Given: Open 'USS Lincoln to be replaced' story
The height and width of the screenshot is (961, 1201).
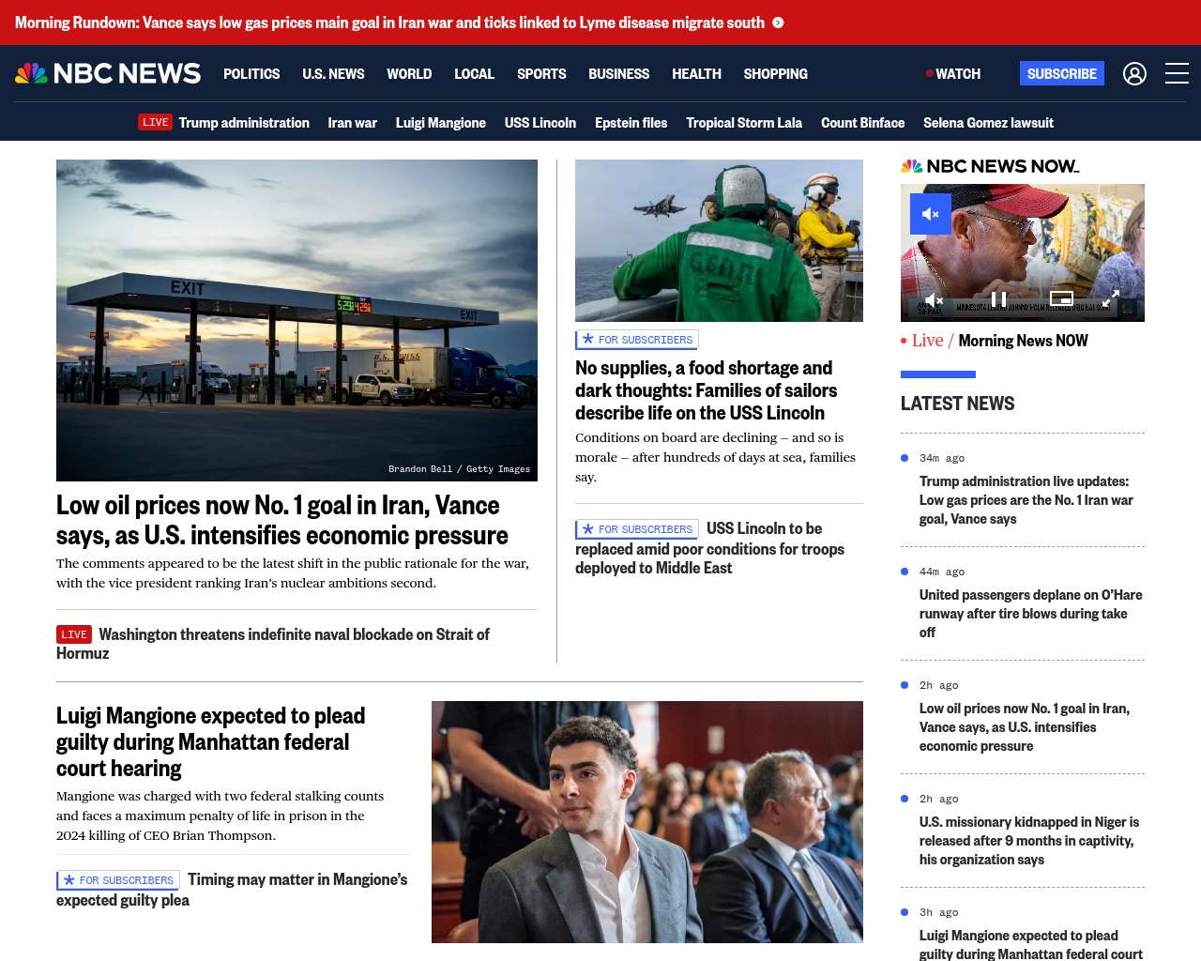Looking at the screenshot, I should point(709,549).
